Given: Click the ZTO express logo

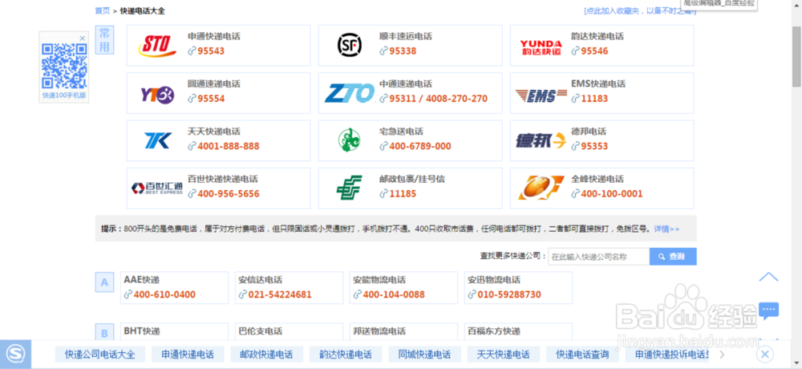Looking at the screenshot, I should point(350,92).
